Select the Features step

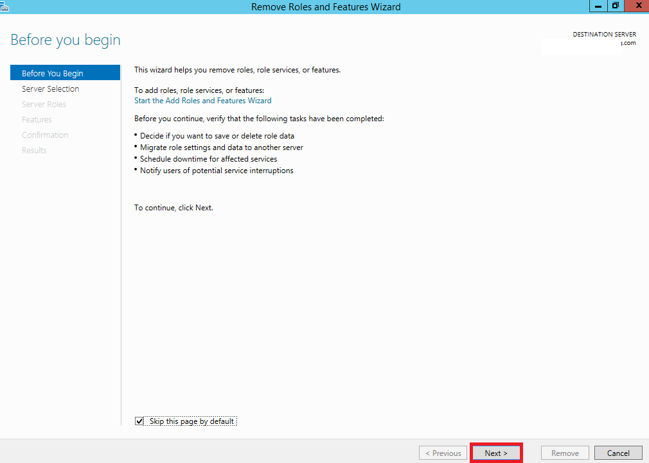click(x=37, y=119)
